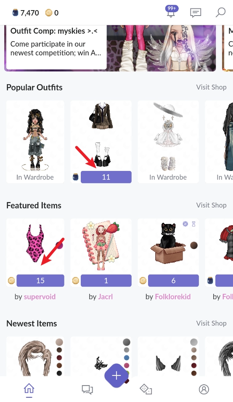233x402 pixels.
Task: Click the gold coin balance icon
Action: point(49,13)
